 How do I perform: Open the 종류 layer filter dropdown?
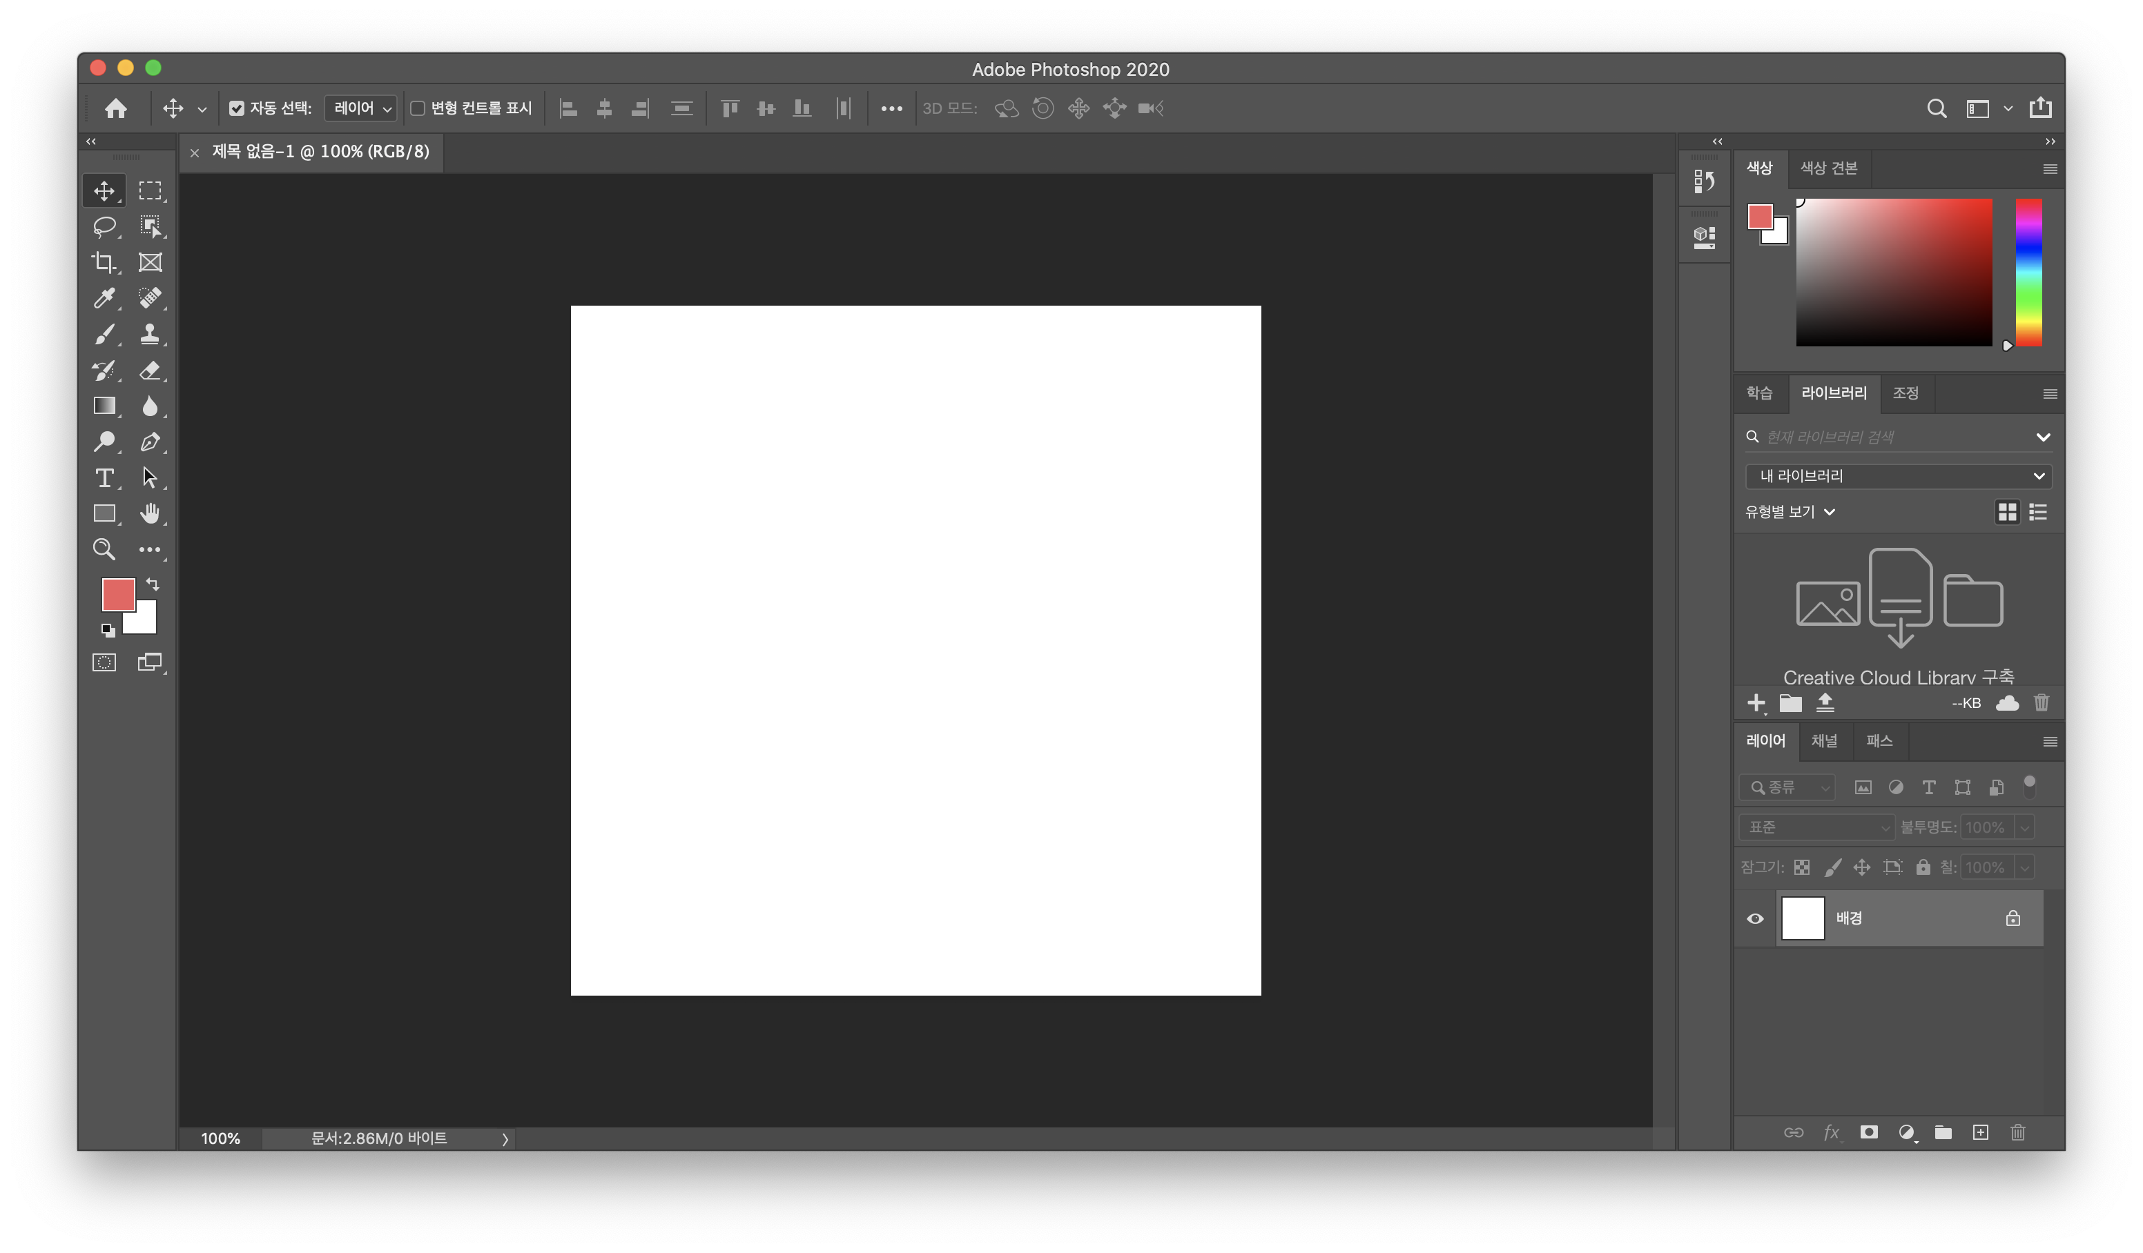pyautogui.click(x=1787, y=787)
